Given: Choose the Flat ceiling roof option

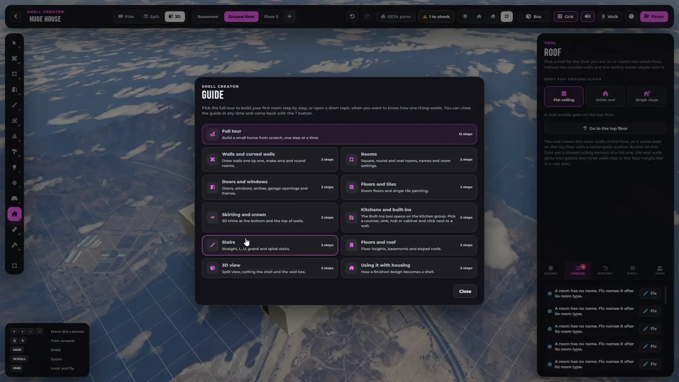Looking at the screenshot, I should click(x=564, y=97).
